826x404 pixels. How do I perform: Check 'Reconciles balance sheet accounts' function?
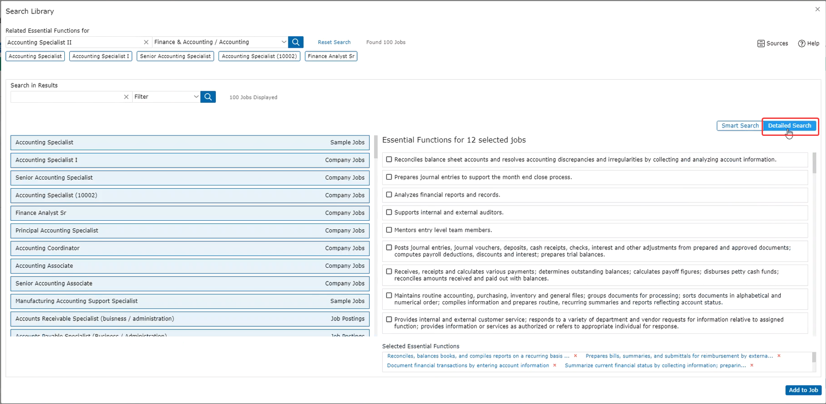[x=389, y=160]
